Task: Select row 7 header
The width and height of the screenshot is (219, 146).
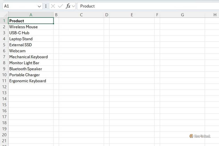Action: 4,57
